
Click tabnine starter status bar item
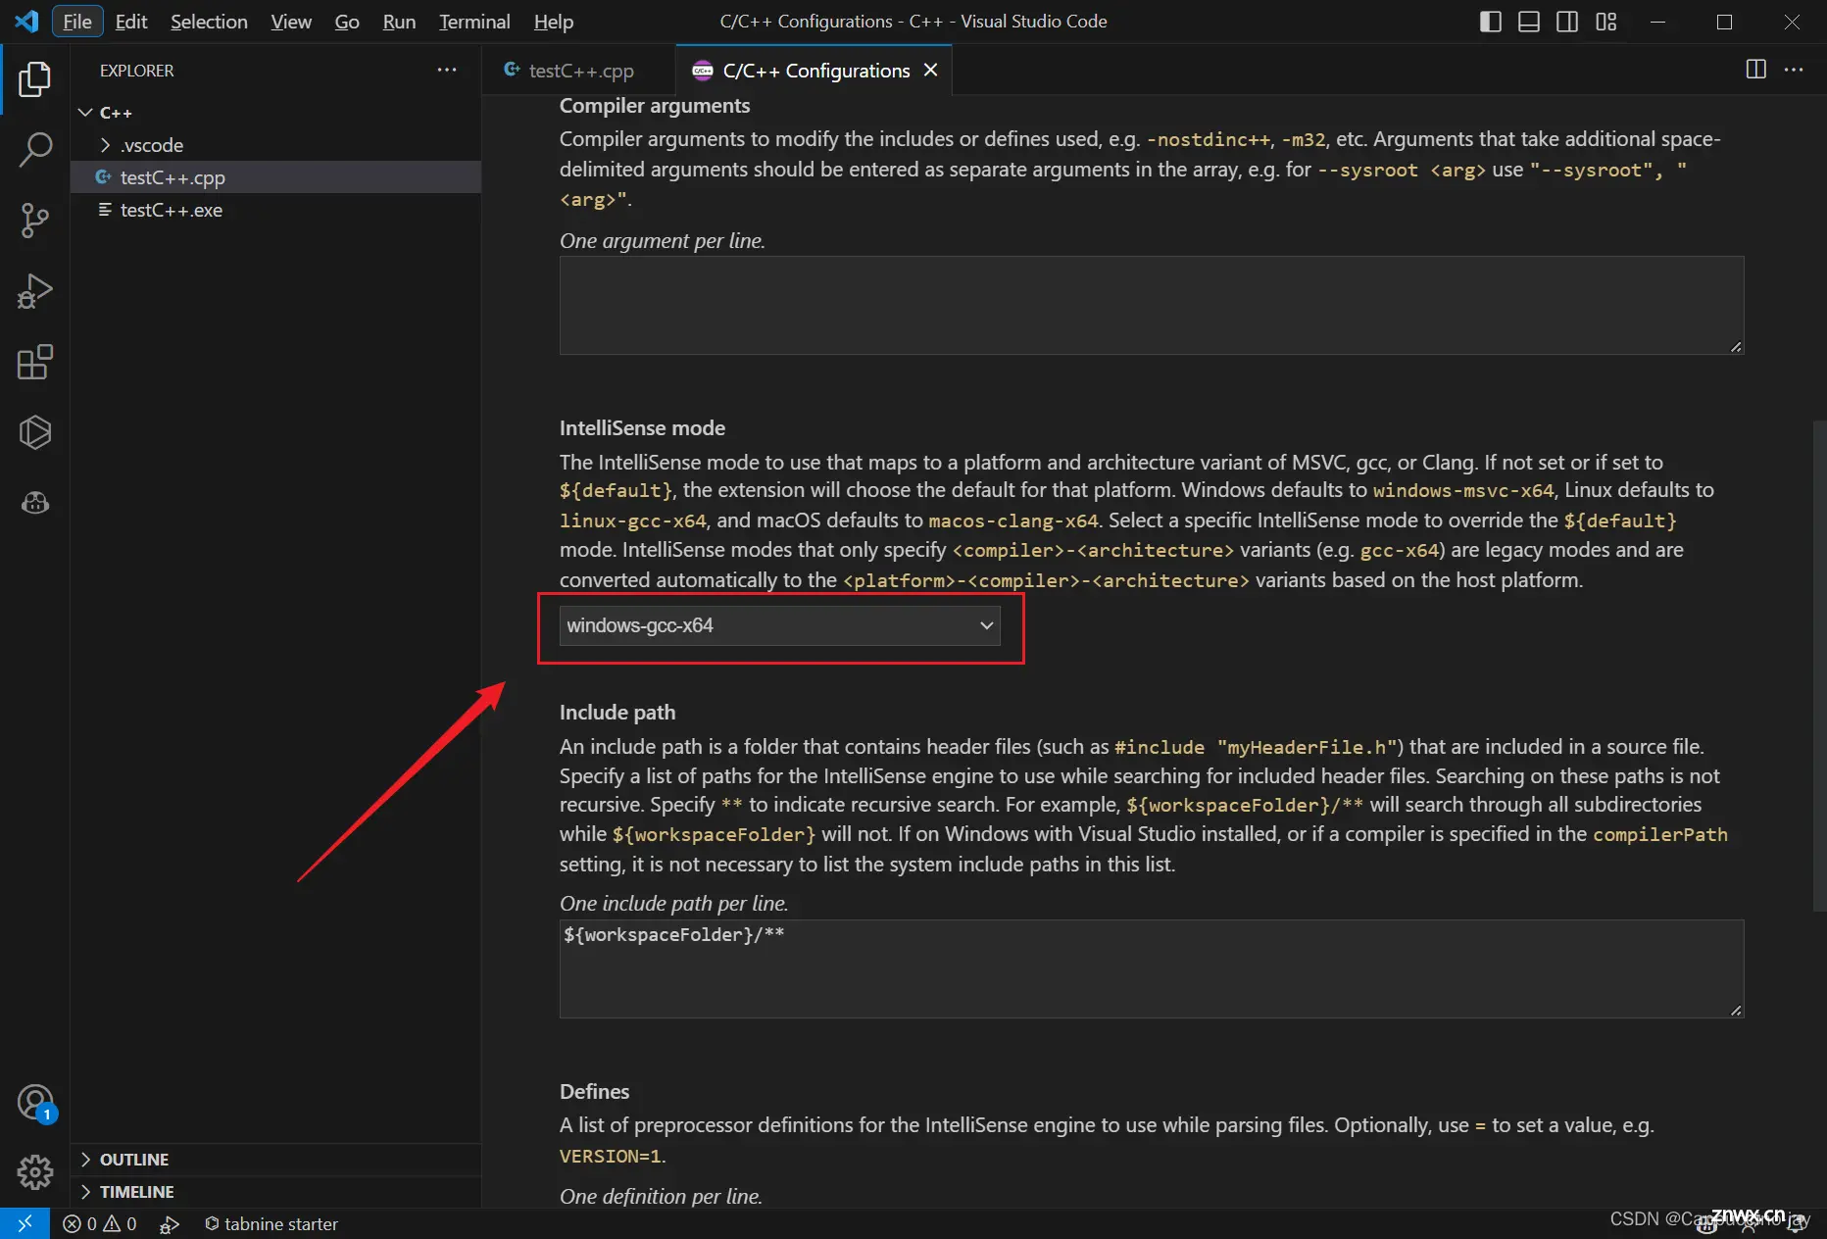click(272, 1223)
